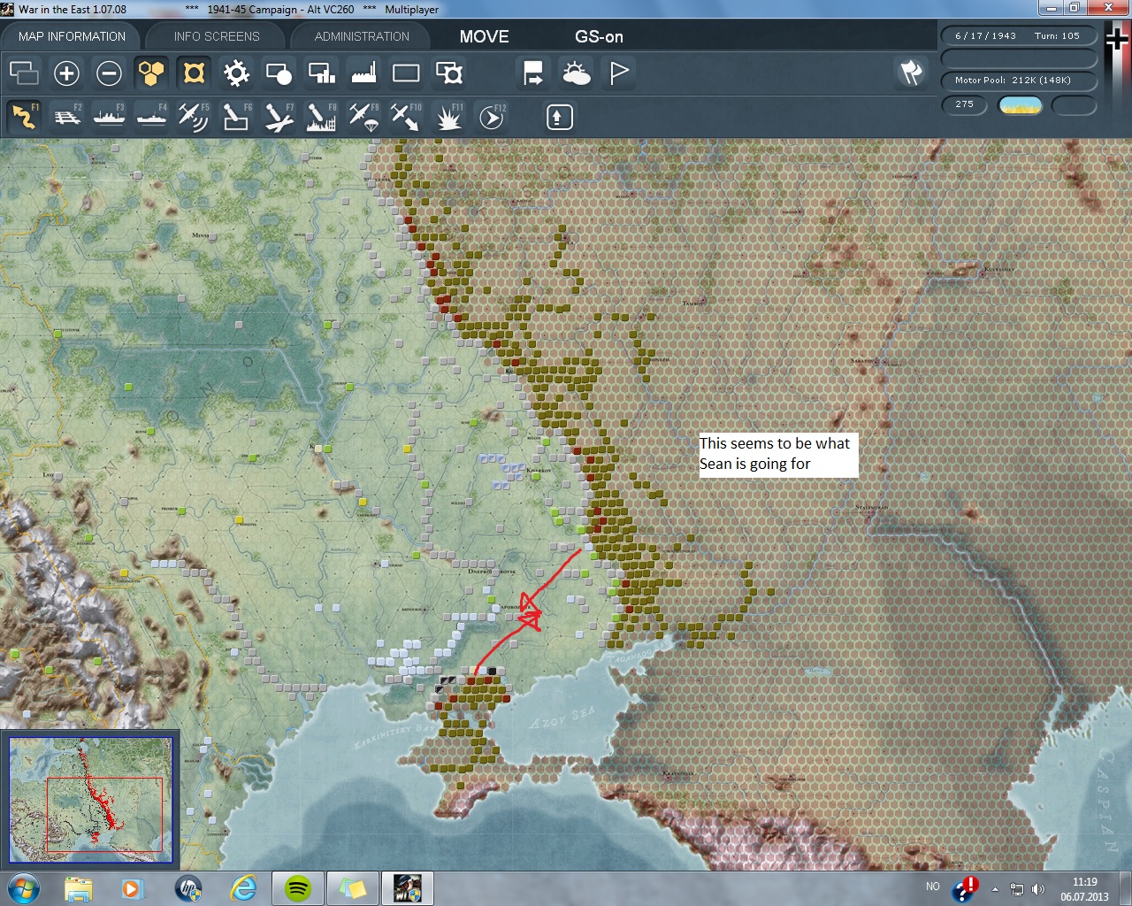Viewport: 1132px width, 906px height.
Task: Select the F1 move mode icon
Action: click(24, 117)
